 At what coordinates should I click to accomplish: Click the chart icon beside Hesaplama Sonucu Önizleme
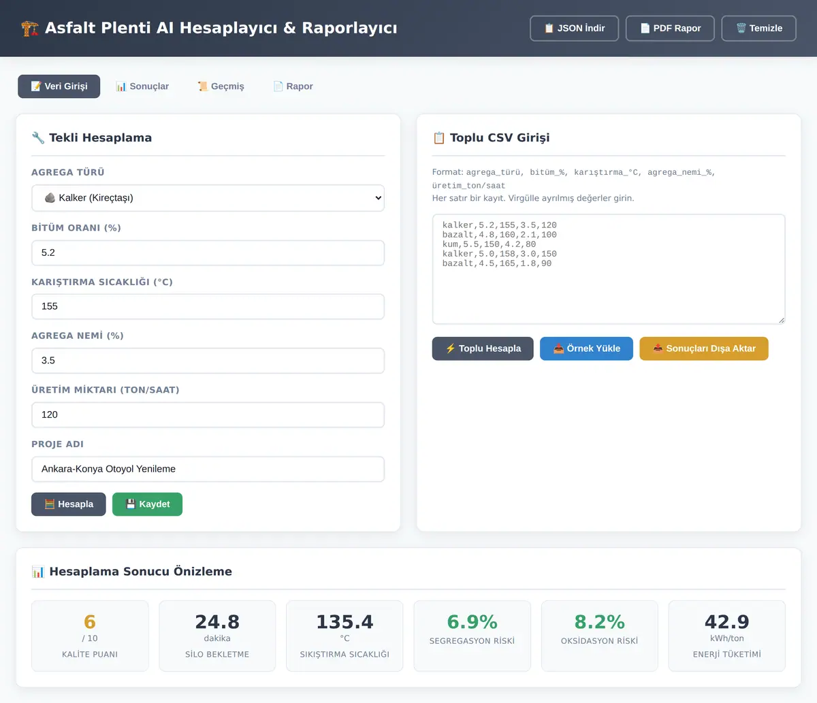pos(38,572)
